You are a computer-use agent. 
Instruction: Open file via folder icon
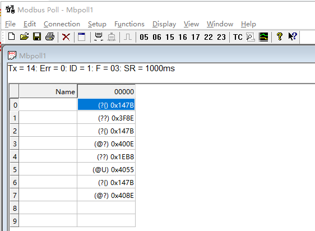pyautogui.click(x=24, y=37)
